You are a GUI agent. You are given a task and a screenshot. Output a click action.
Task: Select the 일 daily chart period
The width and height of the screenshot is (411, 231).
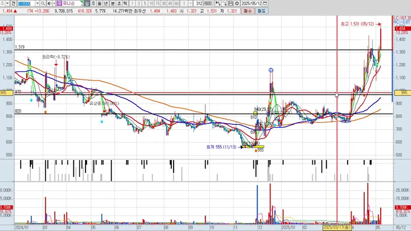(87, 3)
